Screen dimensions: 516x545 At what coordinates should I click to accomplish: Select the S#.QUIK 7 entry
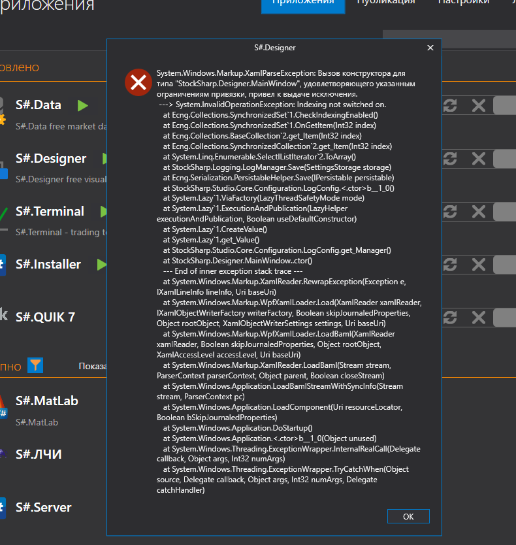pos(46,318)
